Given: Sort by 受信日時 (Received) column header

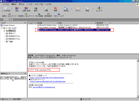Looking at the screenshot, I should (103, 23).
